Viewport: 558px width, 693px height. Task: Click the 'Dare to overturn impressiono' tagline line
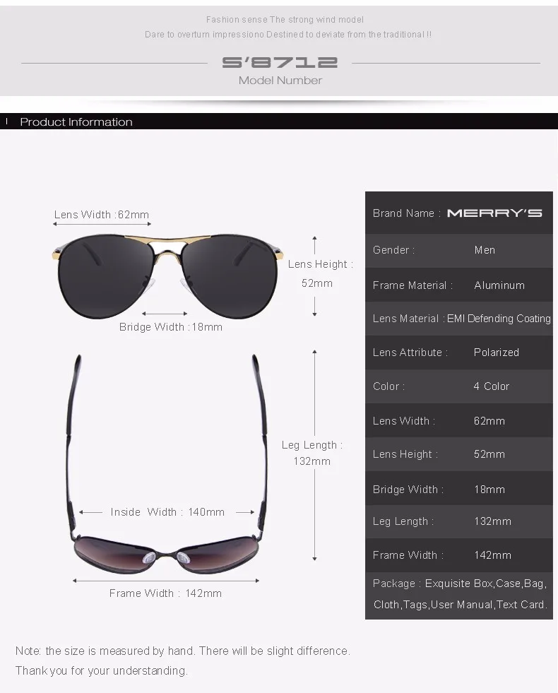click(x=288, y=35)
